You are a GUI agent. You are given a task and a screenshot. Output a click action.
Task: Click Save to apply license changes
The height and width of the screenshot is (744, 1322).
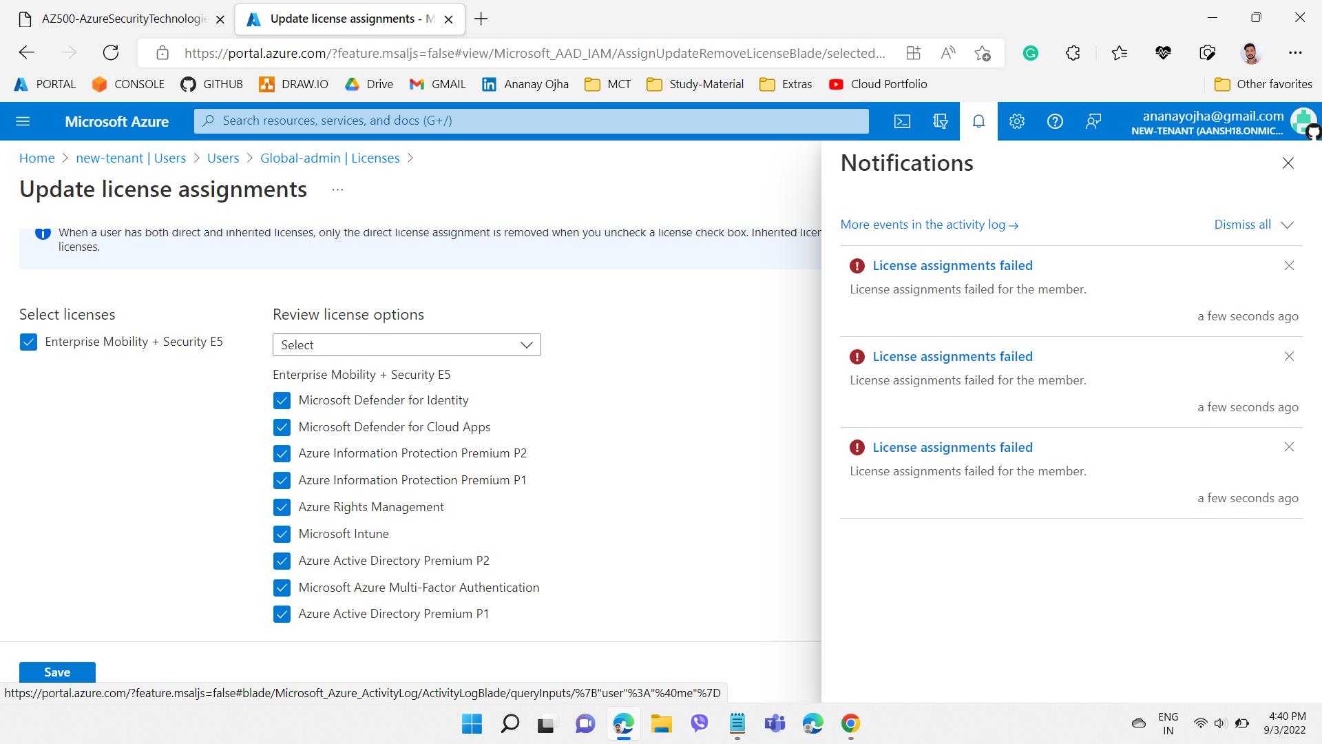pos(57,672)
